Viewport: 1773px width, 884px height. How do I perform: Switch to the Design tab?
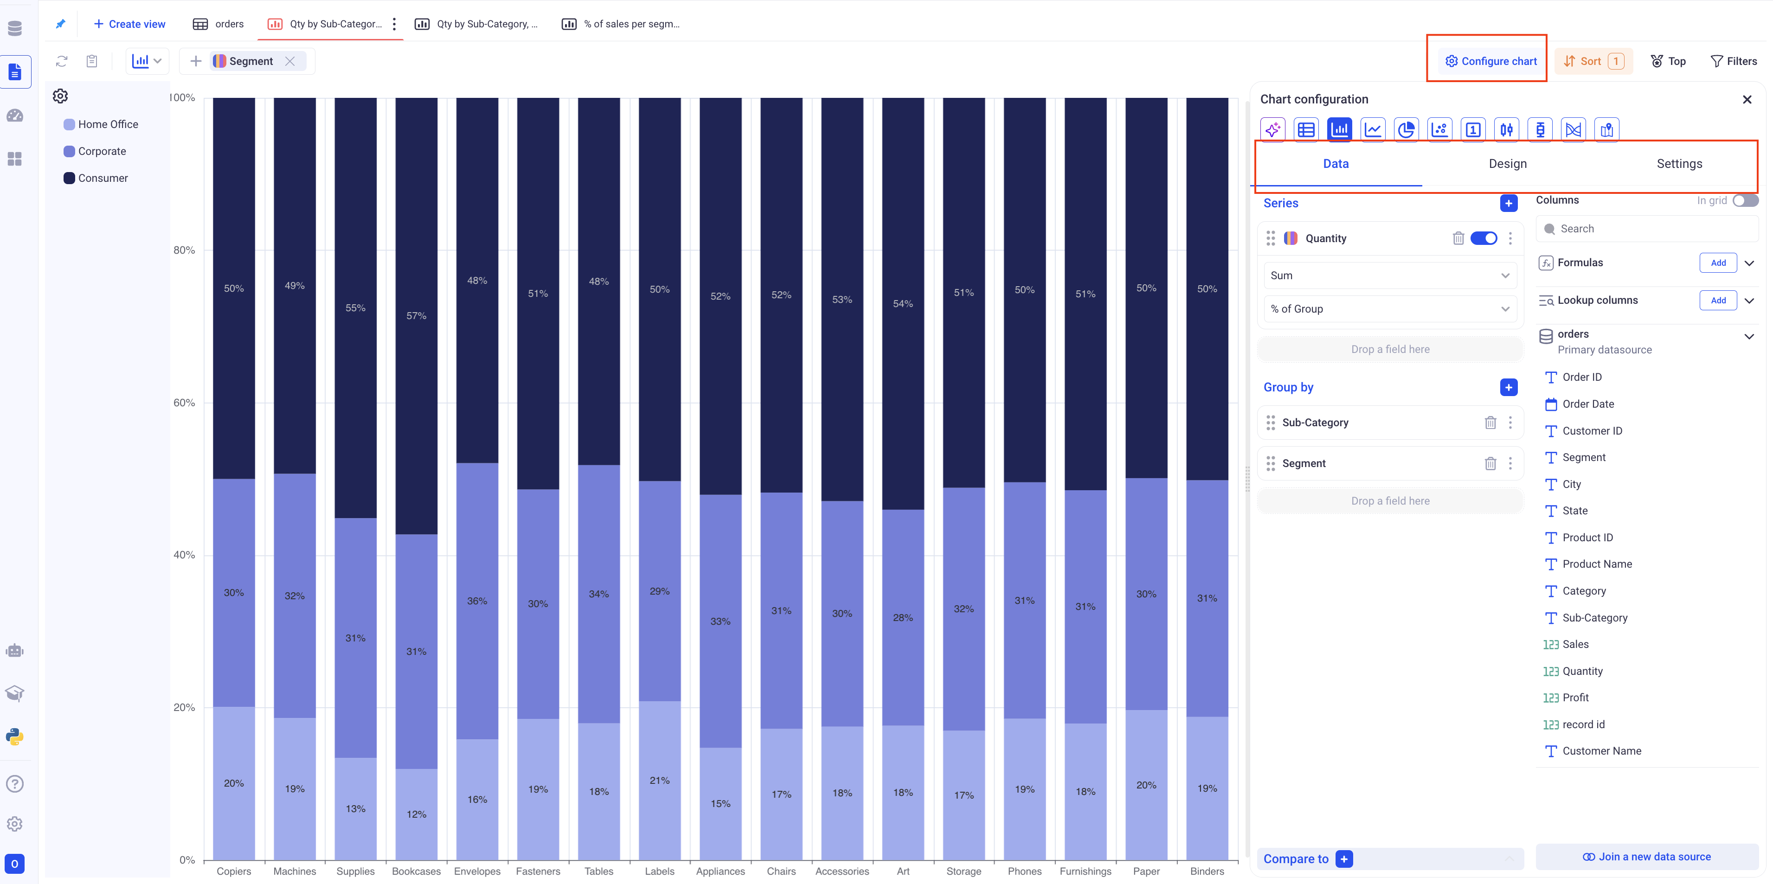(1507, 164)
